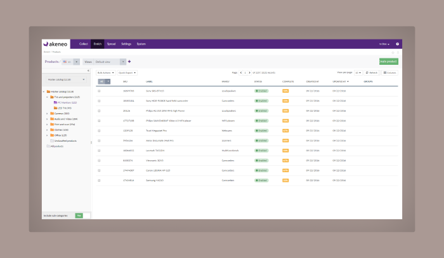Image resolution: width=444 pixels, height=258 pixels.
Task: Sort by the Family column header
Action: coord(225,81)
